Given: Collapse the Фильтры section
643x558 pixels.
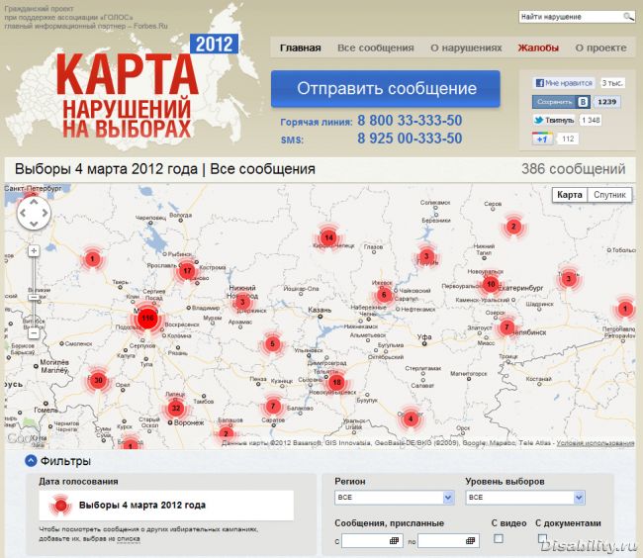Looking at the screenshot, I should [x=31, y=461].
